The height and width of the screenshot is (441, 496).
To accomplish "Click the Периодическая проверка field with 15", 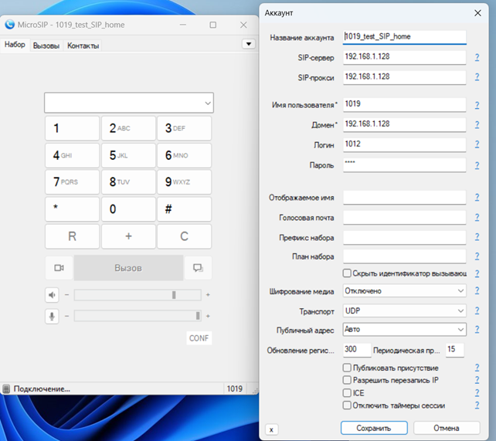I will 454,350.
